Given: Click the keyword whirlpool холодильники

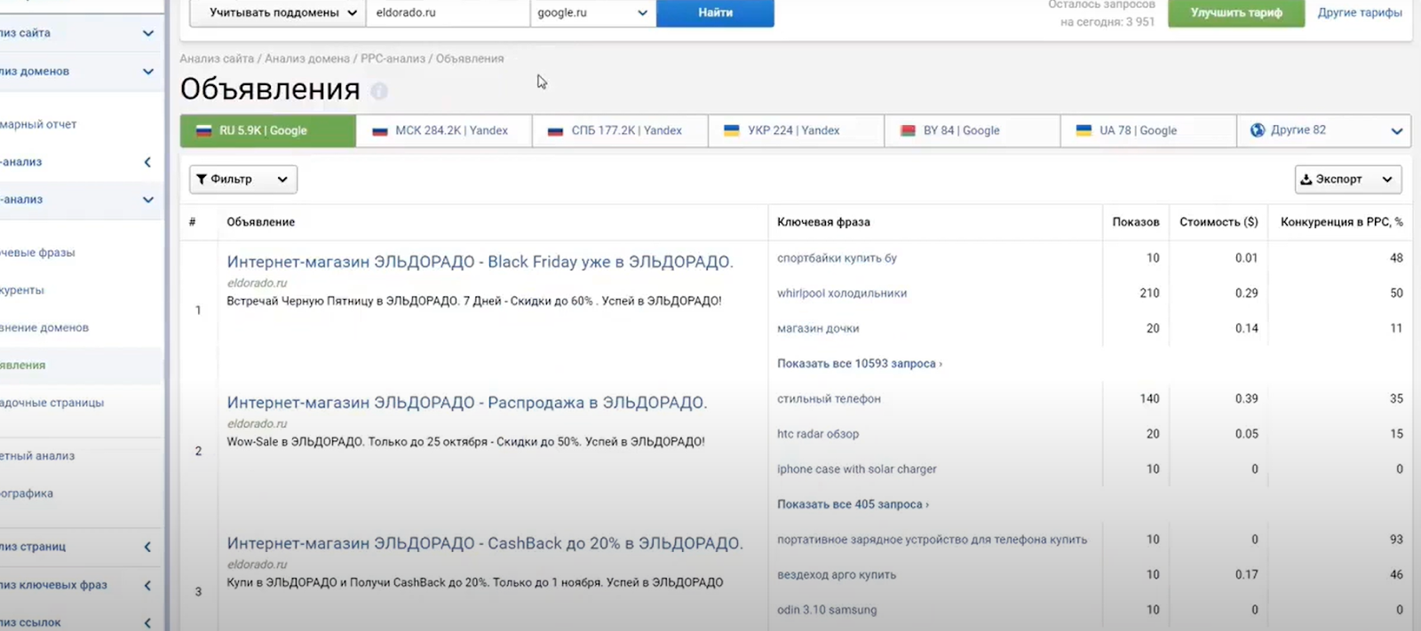Looking at the screenshot, I should coord(842,294).
